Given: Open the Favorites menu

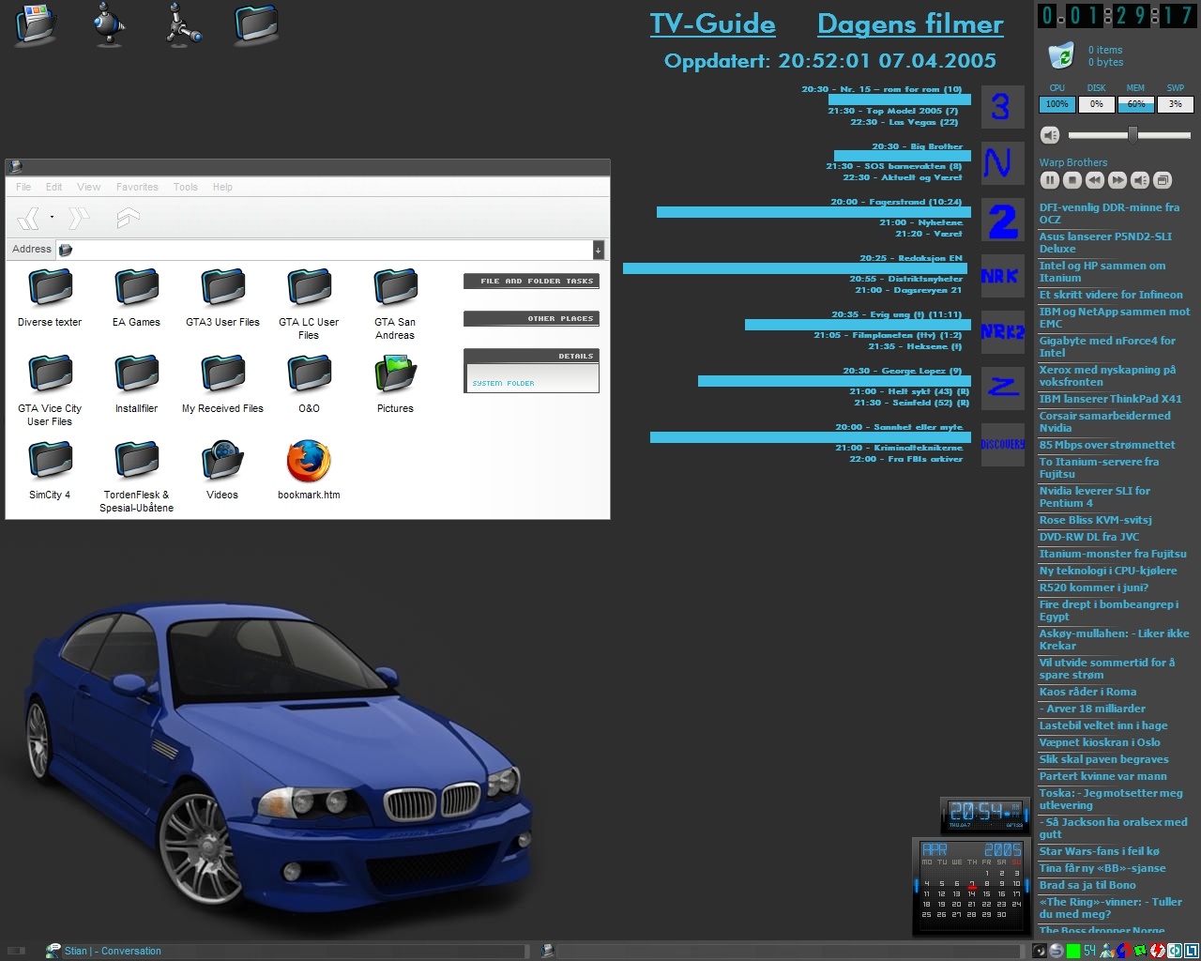Looking at the screenshot, I should [x=137, y=187].
